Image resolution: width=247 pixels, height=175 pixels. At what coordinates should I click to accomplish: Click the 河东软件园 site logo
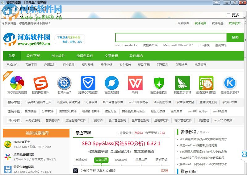coord(27,39)
